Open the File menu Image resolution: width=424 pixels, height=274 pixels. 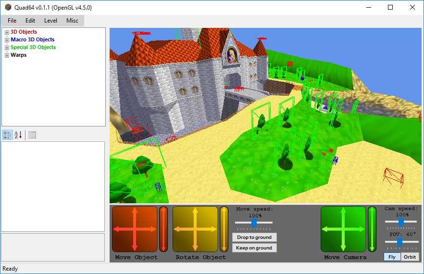pyautogui.click(x=12, y=21)
